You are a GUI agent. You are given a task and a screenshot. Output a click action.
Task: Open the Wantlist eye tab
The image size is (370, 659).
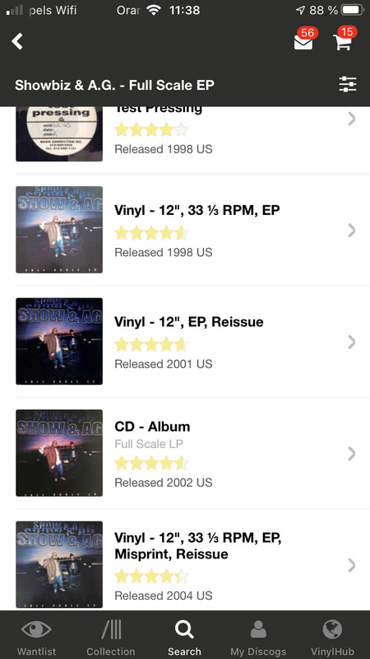pyautogui.click(x=36, y=629)
